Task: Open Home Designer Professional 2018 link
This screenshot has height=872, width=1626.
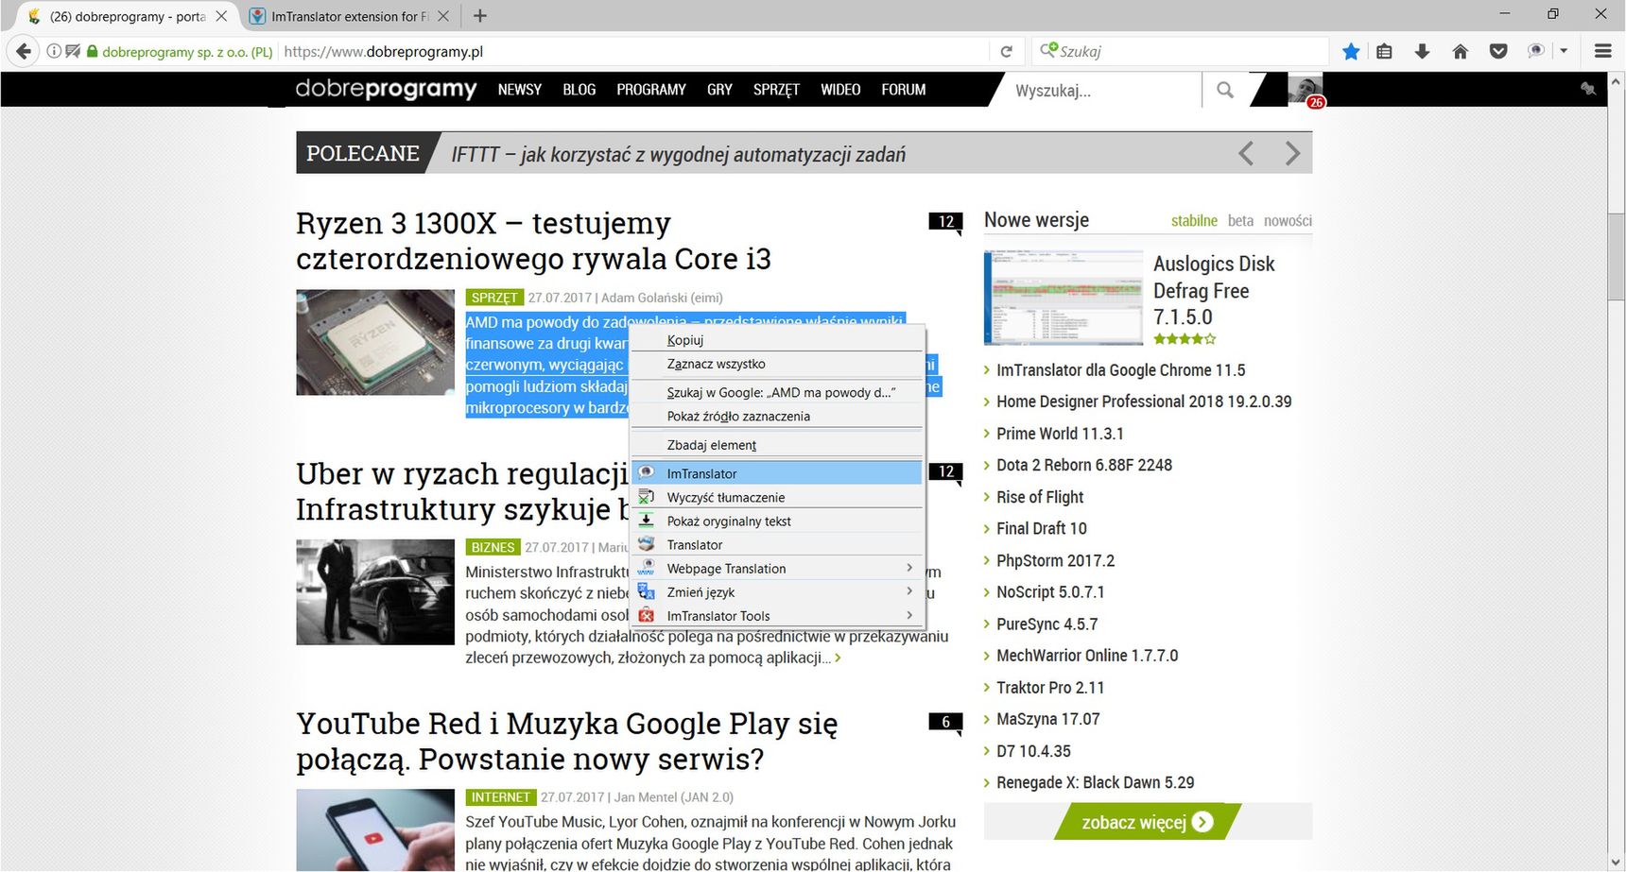Action: (1144, 402)
